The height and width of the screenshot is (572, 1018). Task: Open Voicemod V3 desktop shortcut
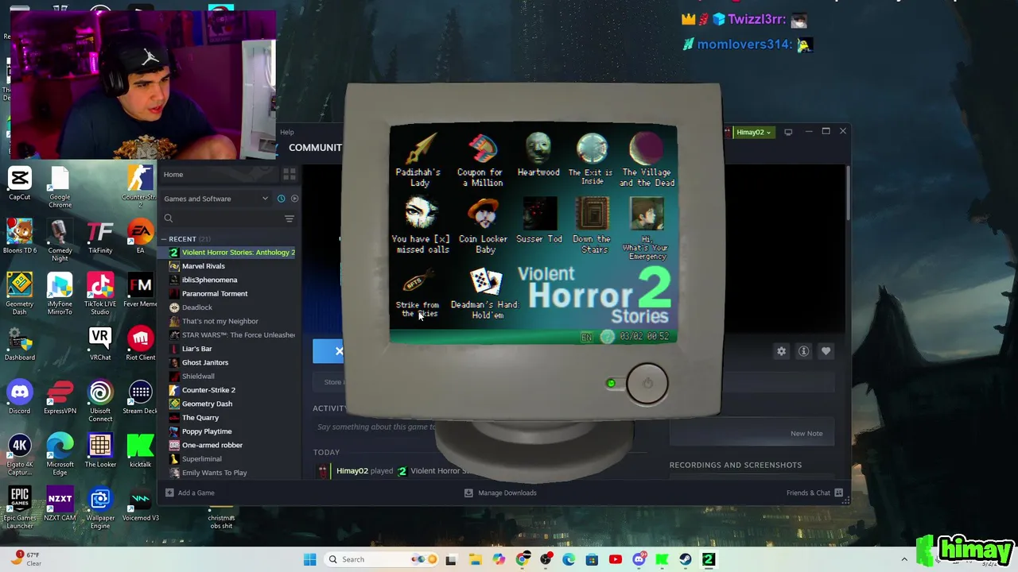point(141,504)
